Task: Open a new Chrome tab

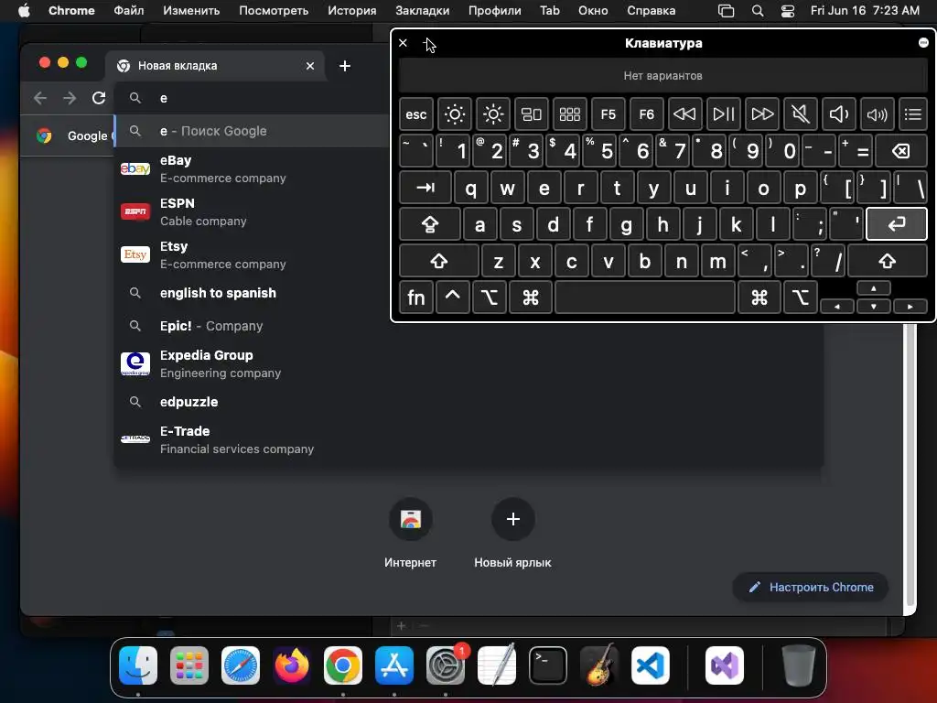Action: coord(345,66)
